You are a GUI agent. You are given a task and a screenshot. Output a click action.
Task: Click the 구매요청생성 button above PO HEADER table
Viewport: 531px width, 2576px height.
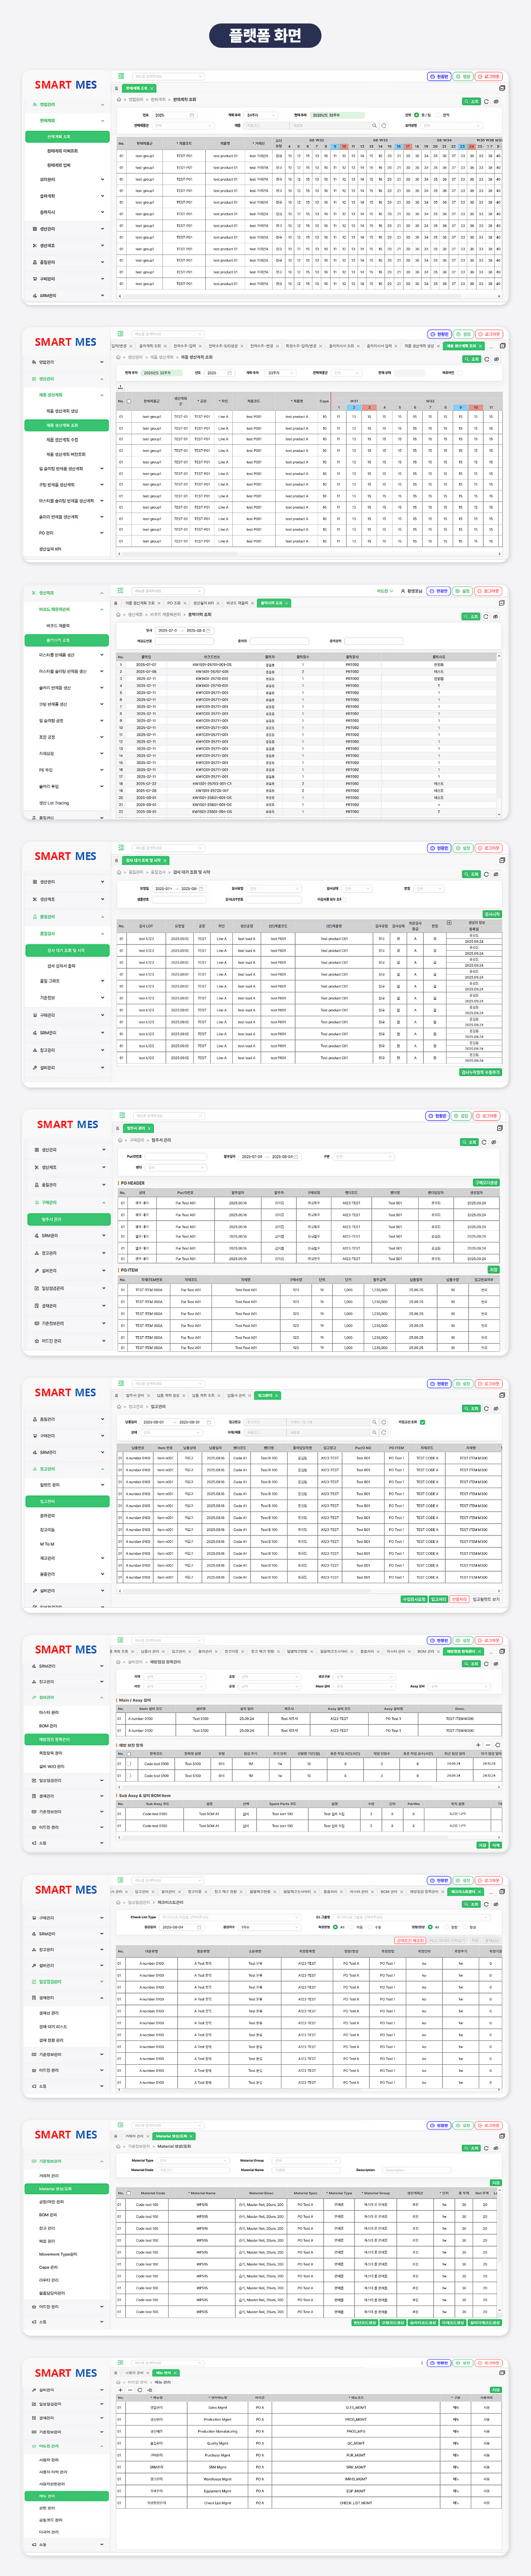[x=486, y=1182]
